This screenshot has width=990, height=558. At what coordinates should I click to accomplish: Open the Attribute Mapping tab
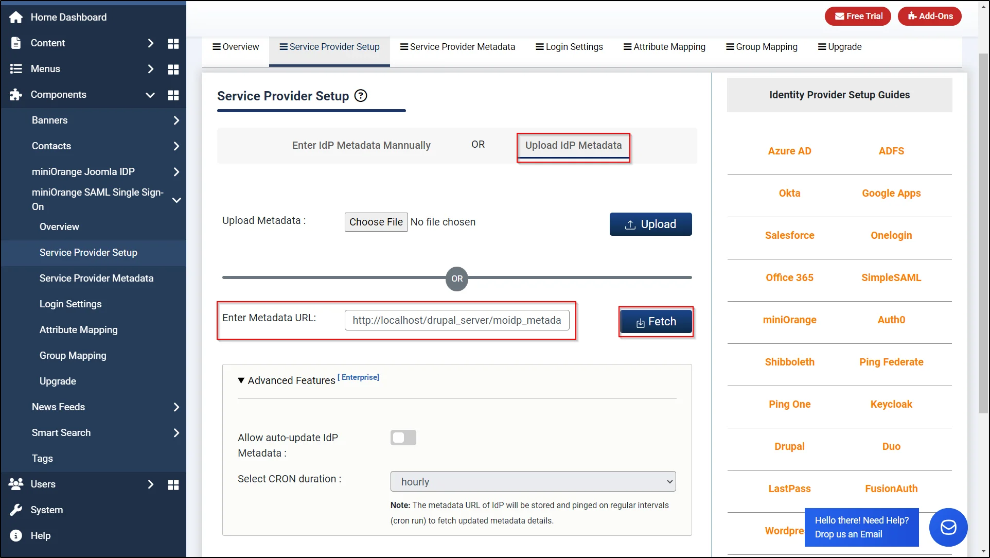tap(664, 47)
